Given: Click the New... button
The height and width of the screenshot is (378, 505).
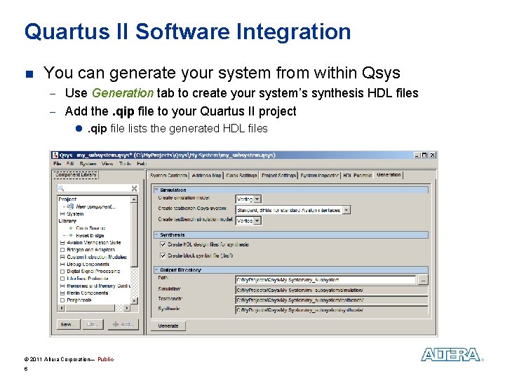Looking at the screenshot, I should [68, 325].
